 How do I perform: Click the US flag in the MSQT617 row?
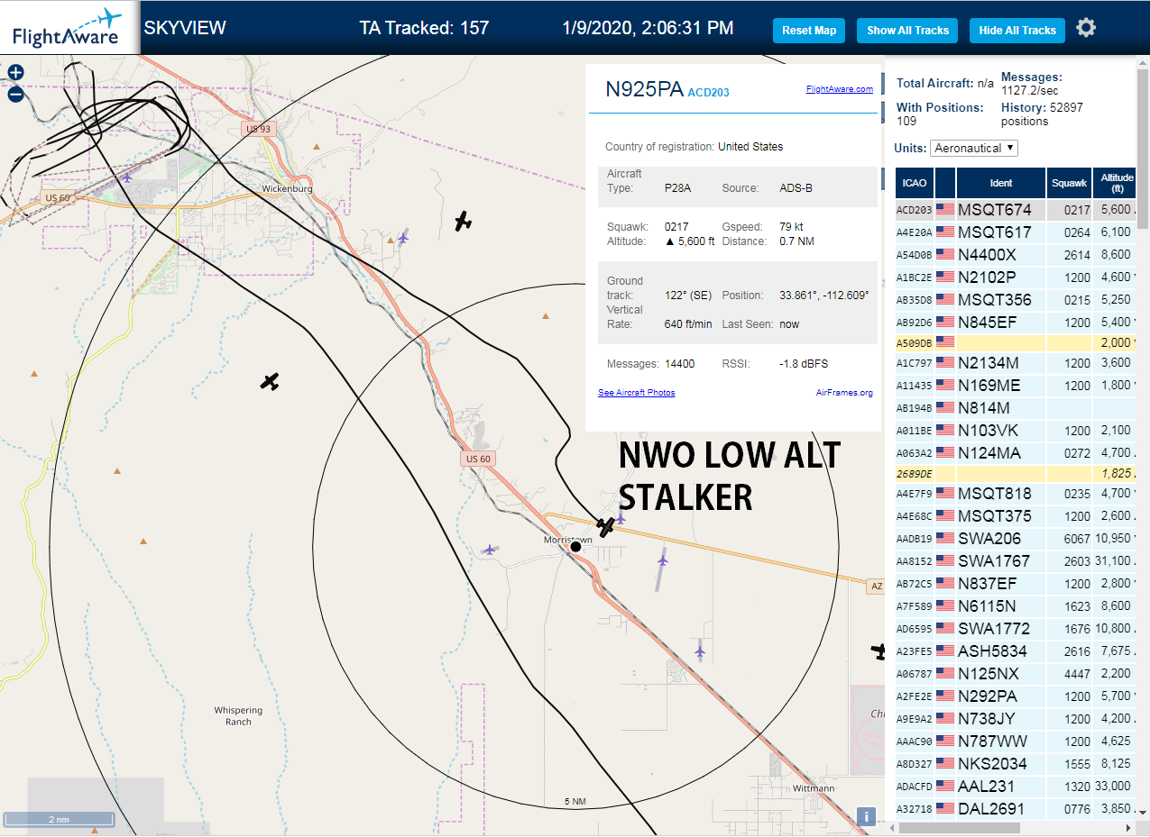tap(945, 232)
